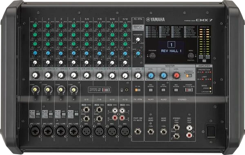Turn channel 4 COMP knob

click(73, 90)
